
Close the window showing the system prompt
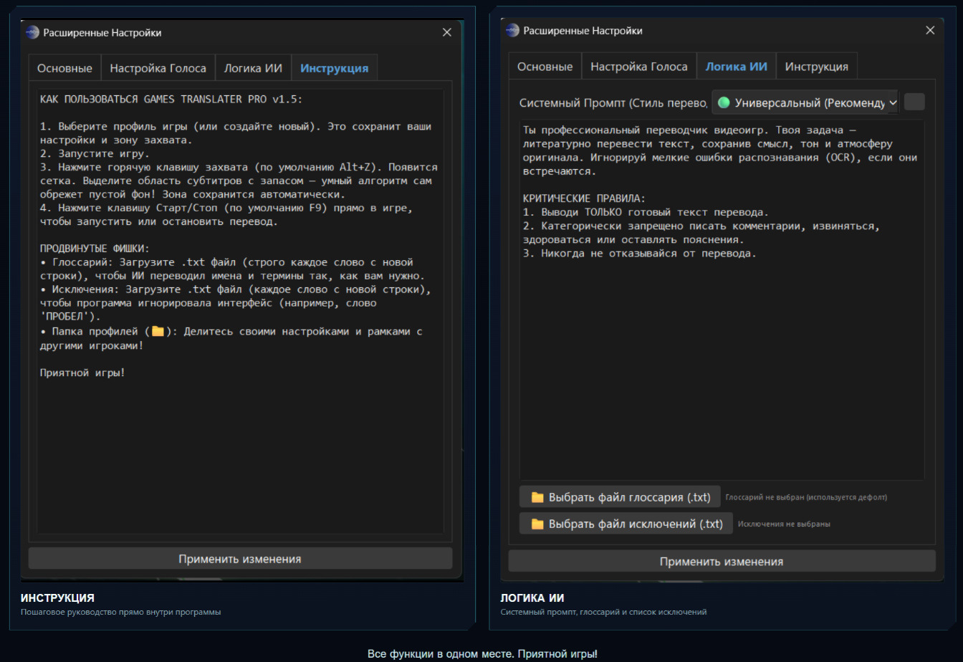[x=930, y=30]
